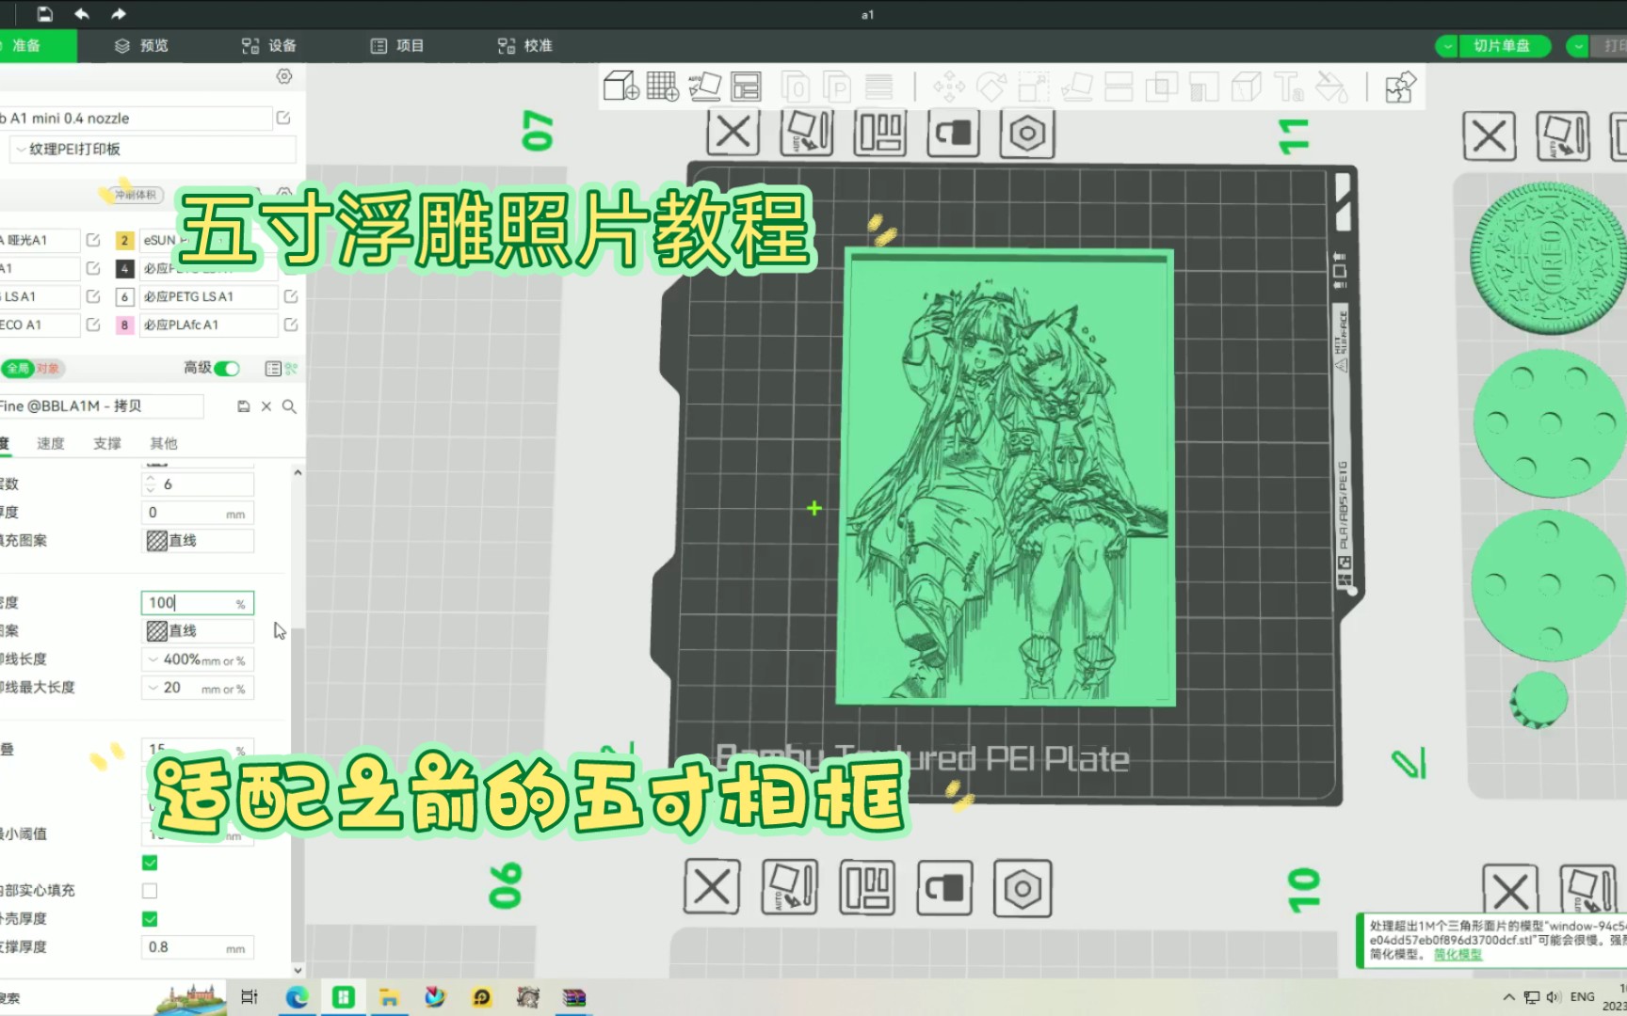Check the 内部实心填充 checkbox
Screen dimensions: 1627x1016
click(150, 891)
